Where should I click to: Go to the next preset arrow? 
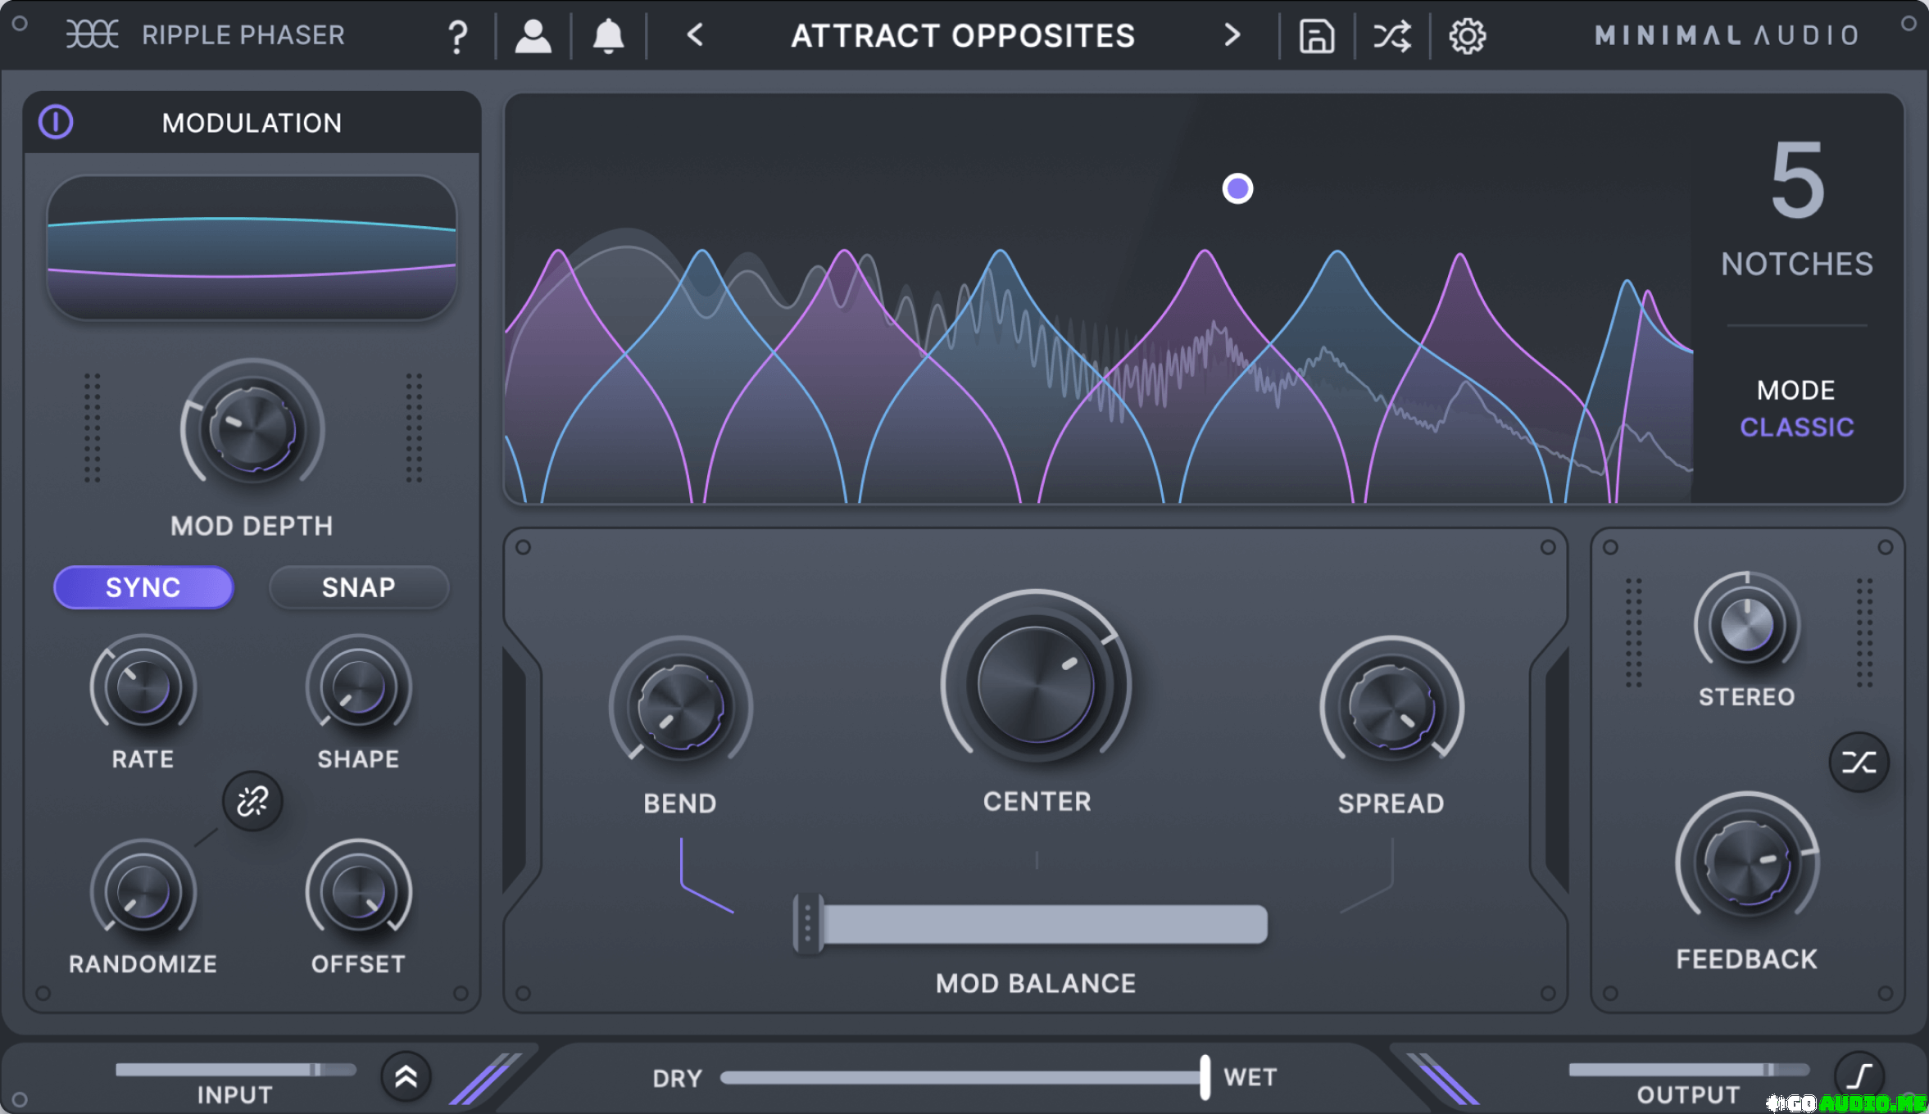[1232, 35]
